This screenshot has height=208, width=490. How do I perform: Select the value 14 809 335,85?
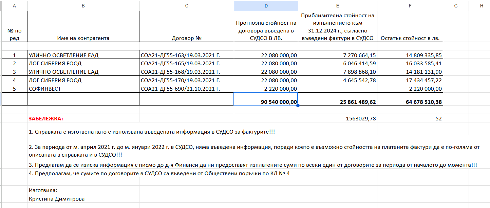click(x=410, y=55)
